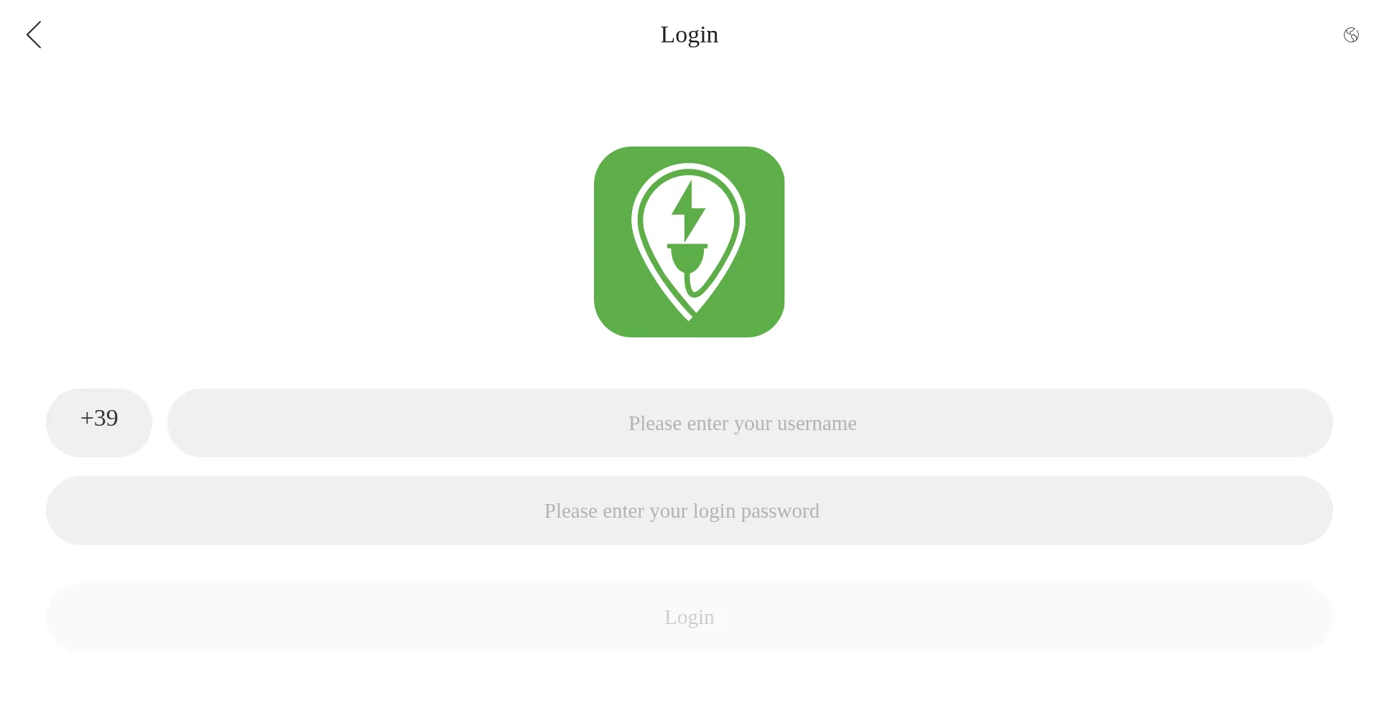The image size is (1379, 713).
Task: Focus the 'Please enter your login password' field
Action: tap(689, 511)
